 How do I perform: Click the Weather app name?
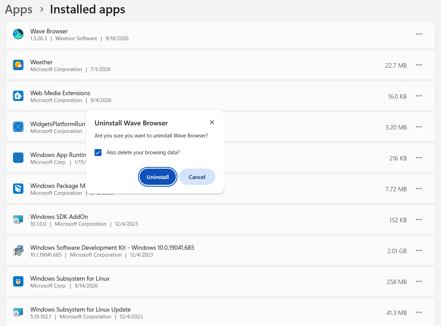tap(41, 62)
